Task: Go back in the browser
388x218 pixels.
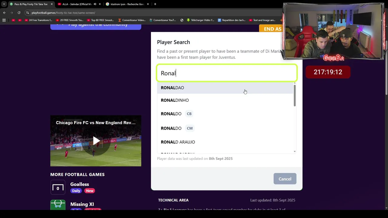Action: pyautogui.click(x=4, y=13)
